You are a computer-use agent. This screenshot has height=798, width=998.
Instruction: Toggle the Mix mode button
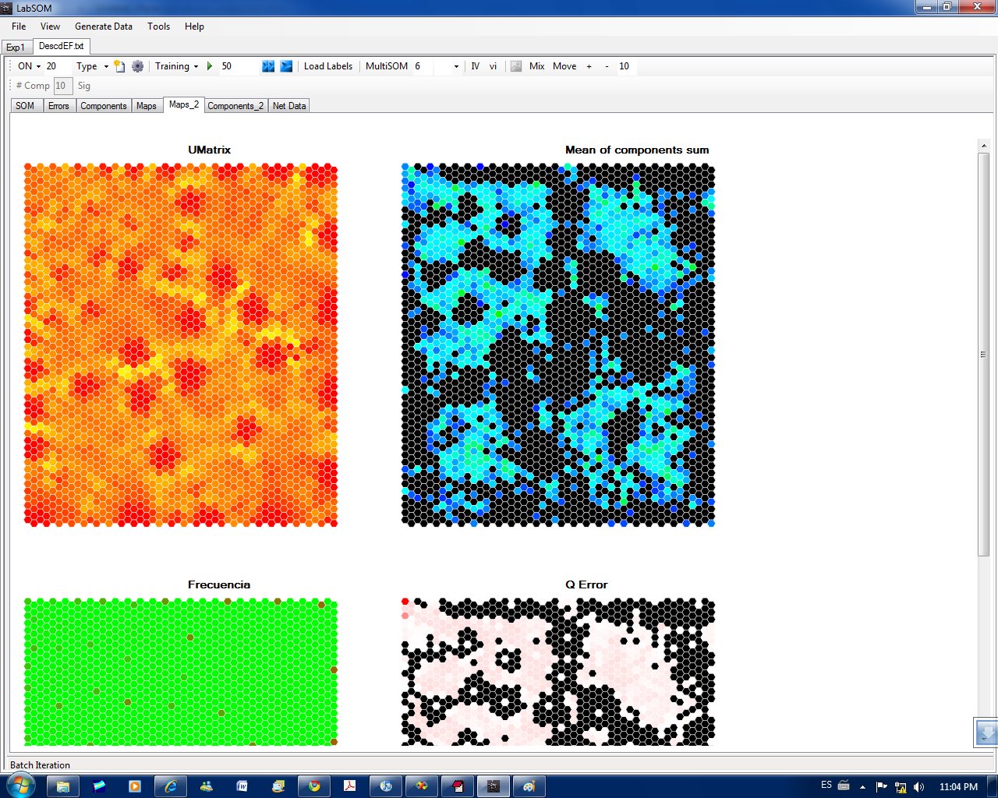pos(536,66)
